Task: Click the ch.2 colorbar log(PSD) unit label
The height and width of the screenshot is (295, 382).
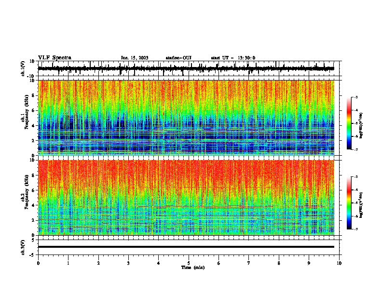Action: [361, 205]
